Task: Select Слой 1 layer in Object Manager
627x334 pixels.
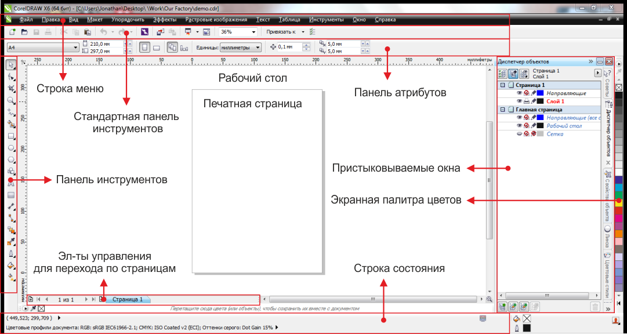Action: (x=555, y=101)
